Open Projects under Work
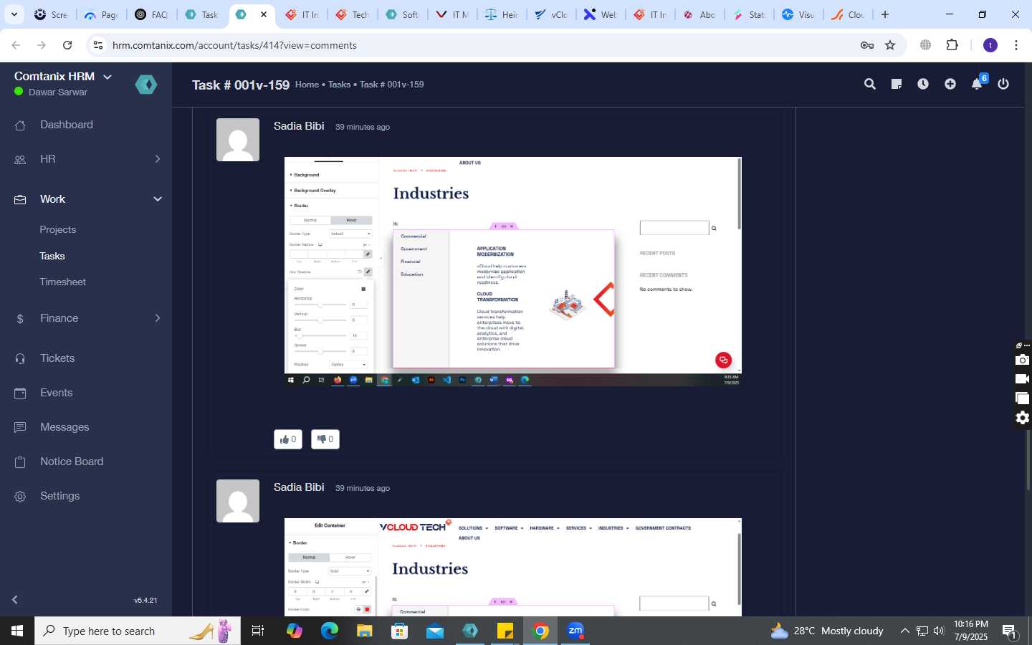Viewport: 1032px width, 645px height. [x=58, y=230]
